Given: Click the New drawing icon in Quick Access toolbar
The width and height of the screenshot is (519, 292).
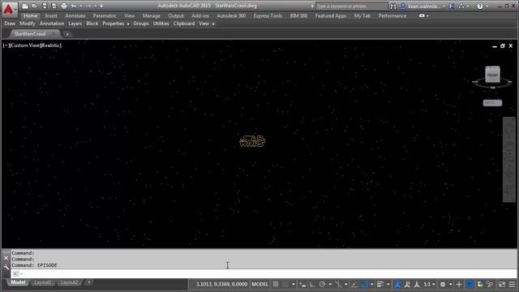Looking at the screenshot, I should 25,6.
